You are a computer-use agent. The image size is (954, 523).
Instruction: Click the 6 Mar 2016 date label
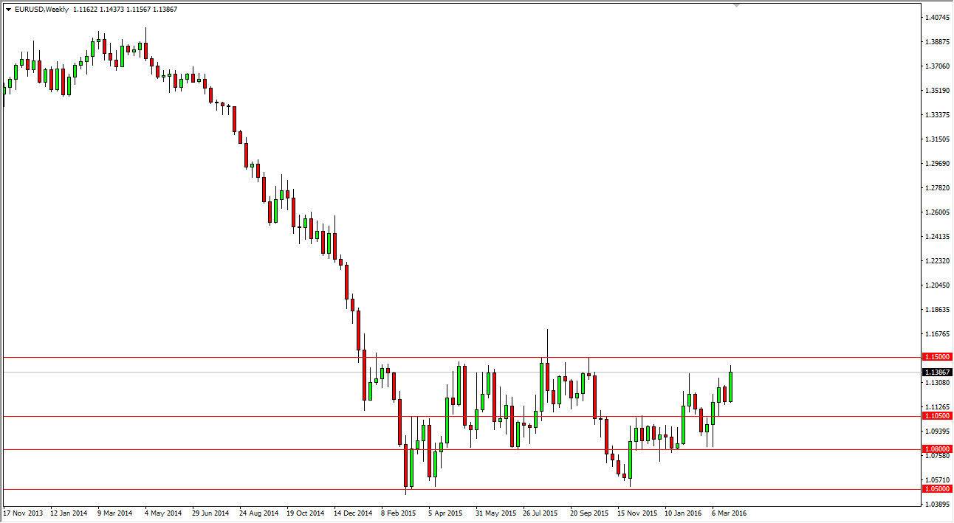point(728,510)
